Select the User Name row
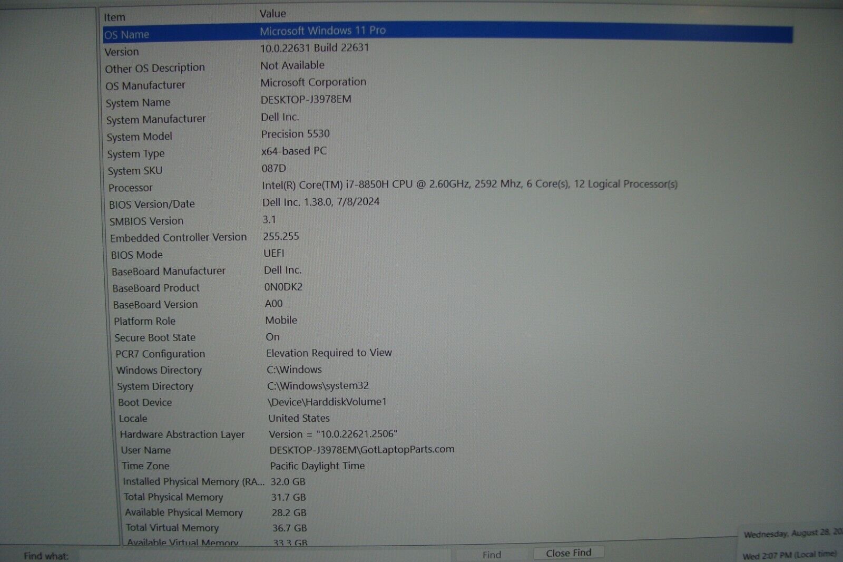 145,450
